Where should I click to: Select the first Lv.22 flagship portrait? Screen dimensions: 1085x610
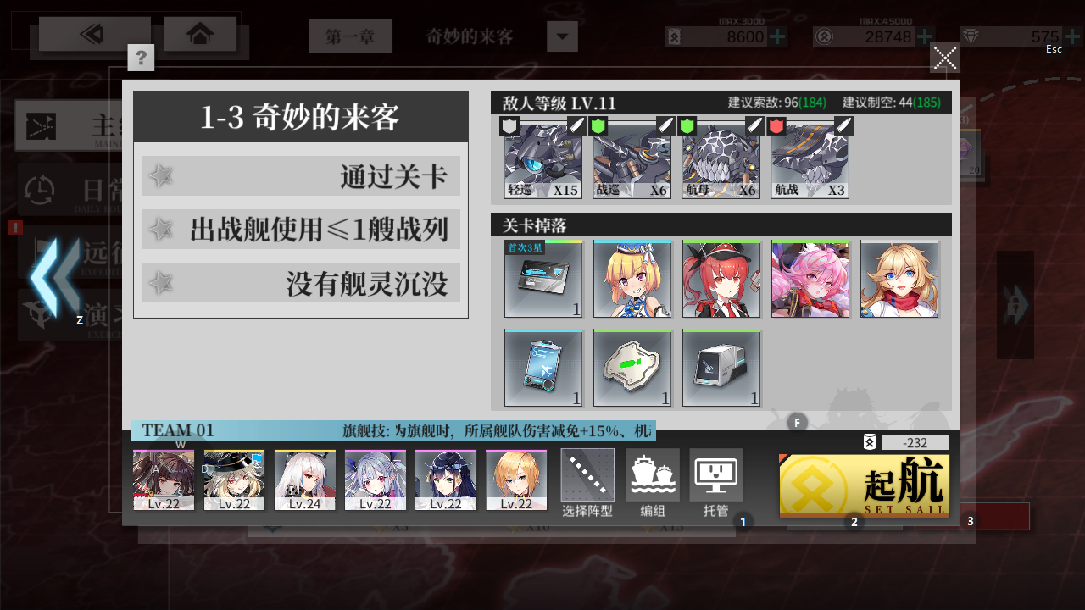pos(164,480)
